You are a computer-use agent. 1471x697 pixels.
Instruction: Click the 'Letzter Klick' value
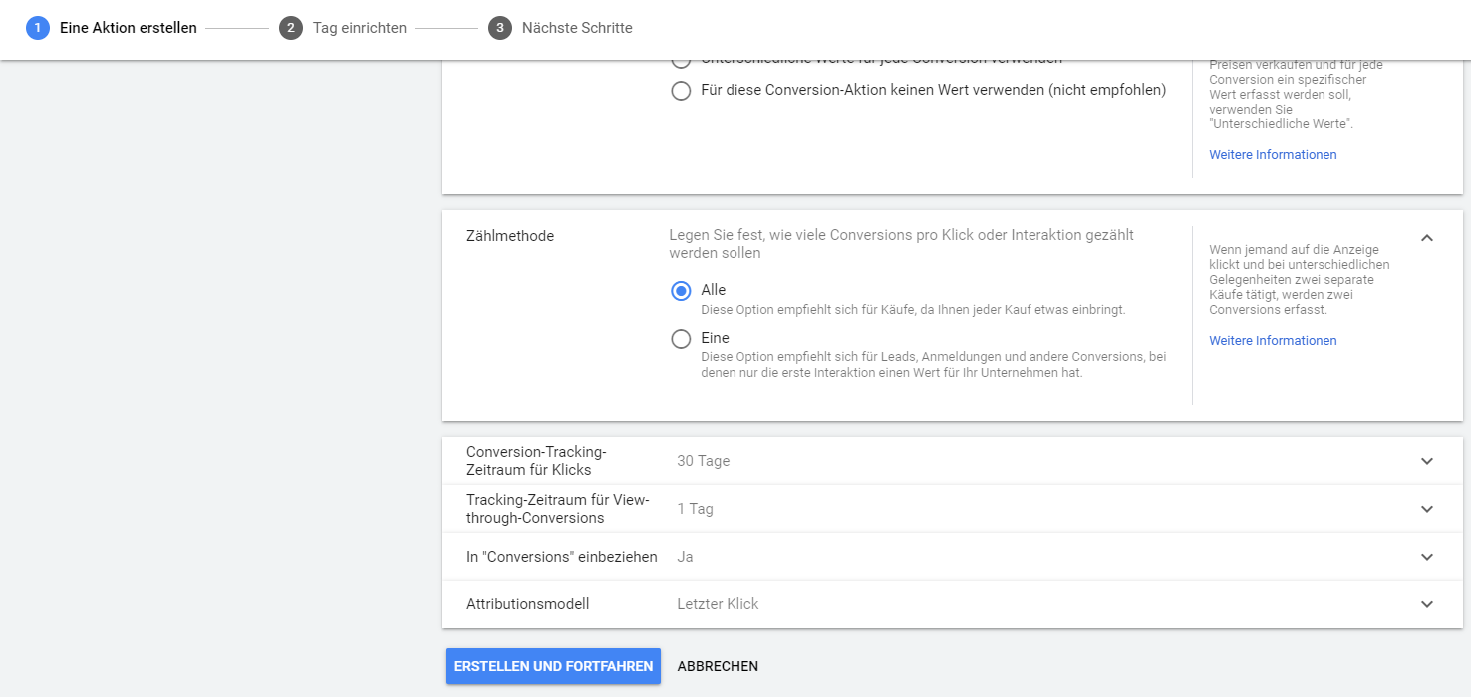tap(718, 604)
